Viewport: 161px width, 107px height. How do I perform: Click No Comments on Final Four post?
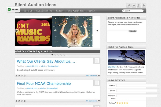point(92,101)
